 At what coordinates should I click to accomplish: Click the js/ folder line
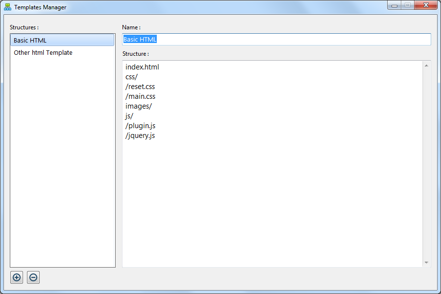tap(128, 116)
